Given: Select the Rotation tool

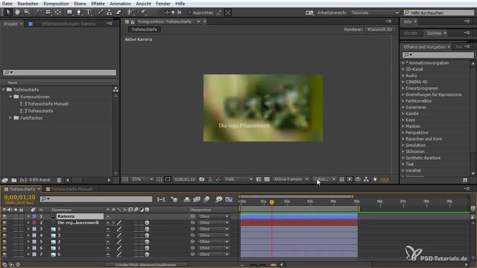Looking at the screenshot, I should click(39, 12).
